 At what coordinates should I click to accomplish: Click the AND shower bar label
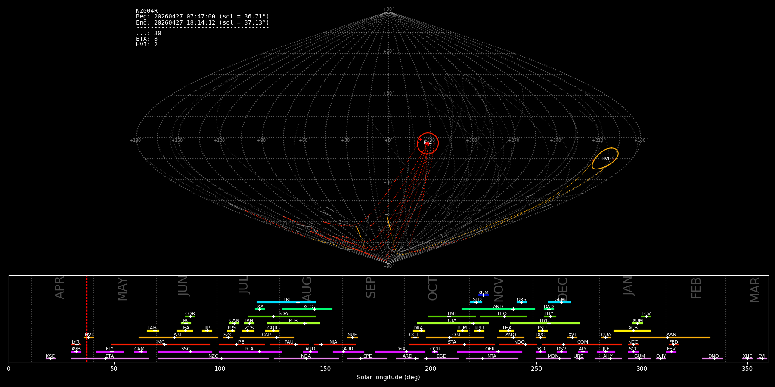tap(498, 307)
